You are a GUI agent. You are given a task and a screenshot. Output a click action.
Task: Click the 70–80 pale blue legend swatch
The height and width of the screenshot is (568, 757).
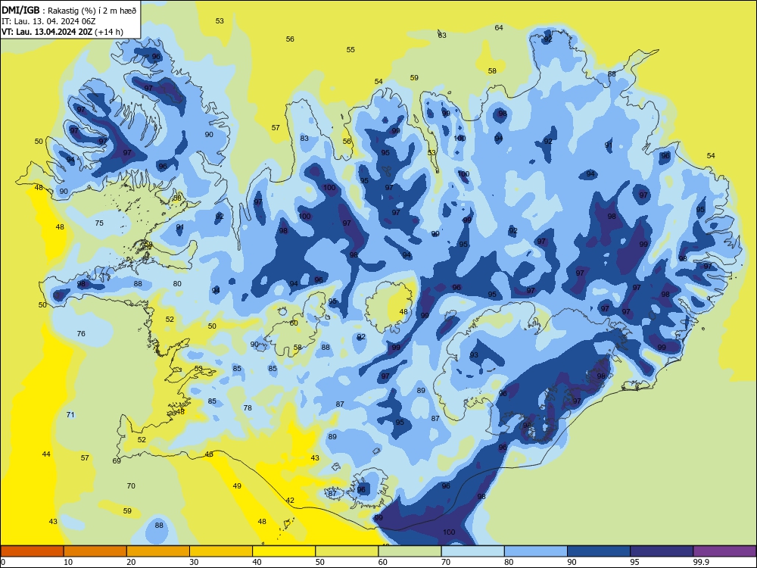[472, 551]
